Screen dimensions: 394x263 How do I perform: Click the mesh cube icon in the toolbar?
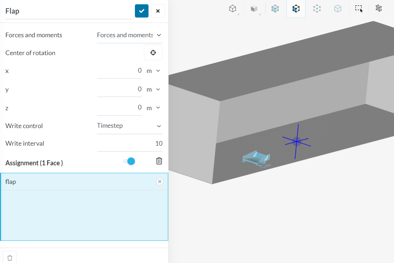[x=379, y=9]
